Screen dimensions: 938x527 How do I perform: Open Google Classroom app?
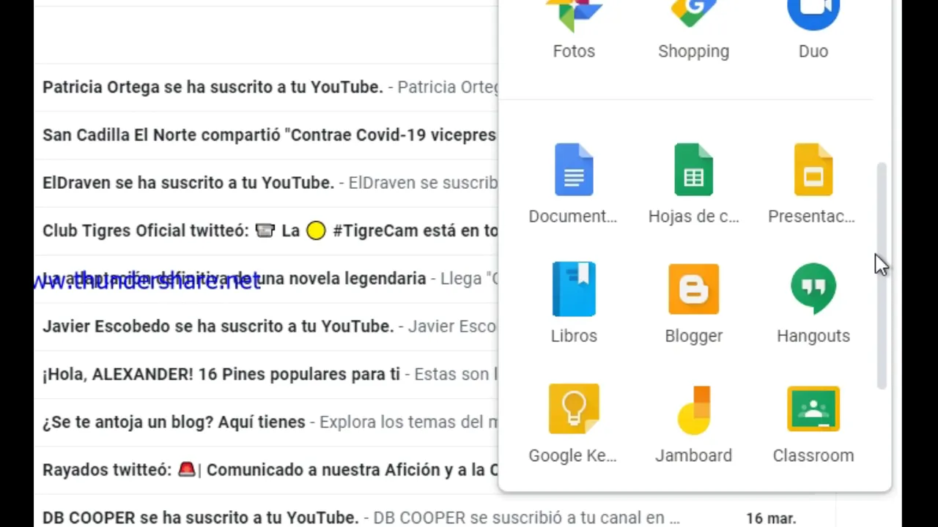(813, 423)
